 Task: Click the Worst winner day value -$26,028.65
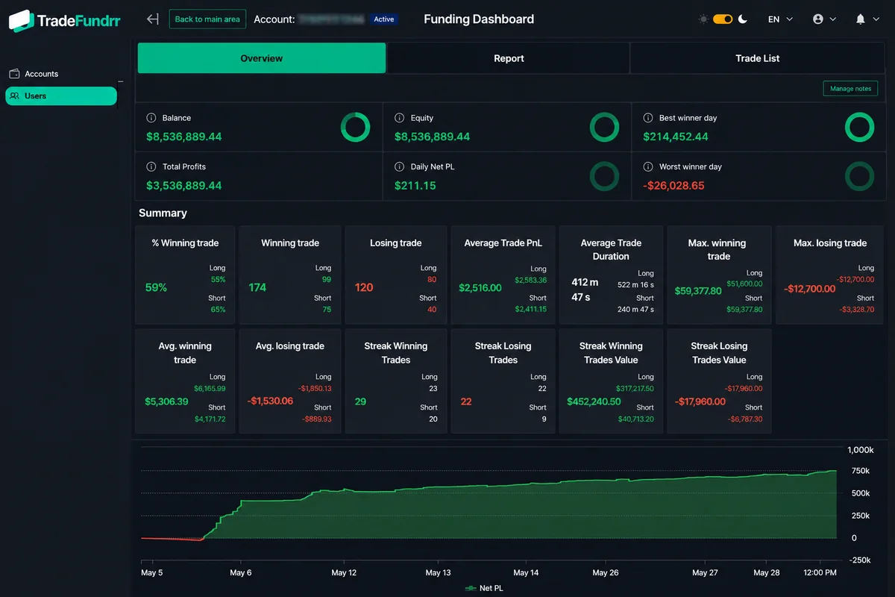(x=673, y=185)
